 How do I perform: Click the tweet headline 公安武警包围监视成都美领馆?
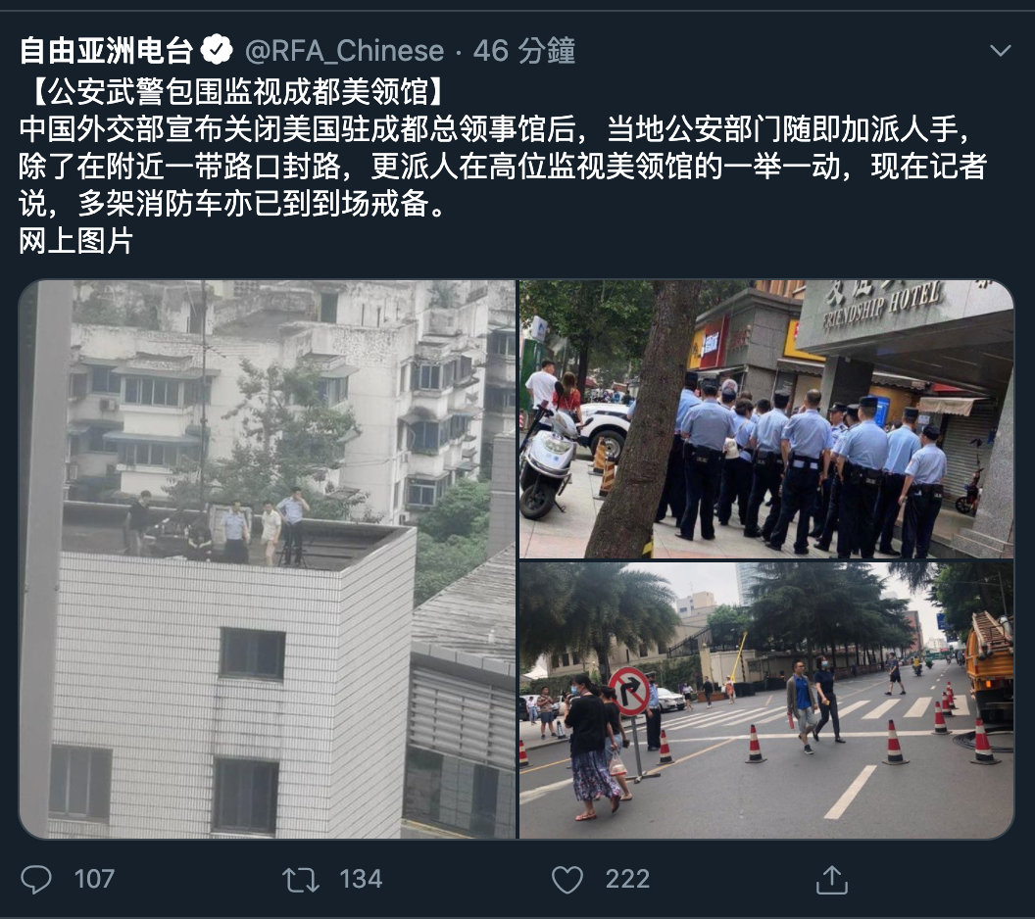[239, 91]
